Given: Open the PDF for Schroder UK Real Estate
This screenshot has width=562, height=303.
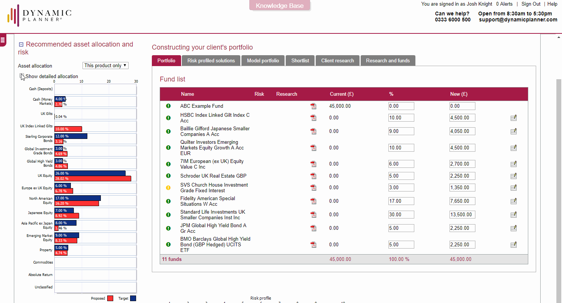Looking at the screenshot, I should pos(313,176).
